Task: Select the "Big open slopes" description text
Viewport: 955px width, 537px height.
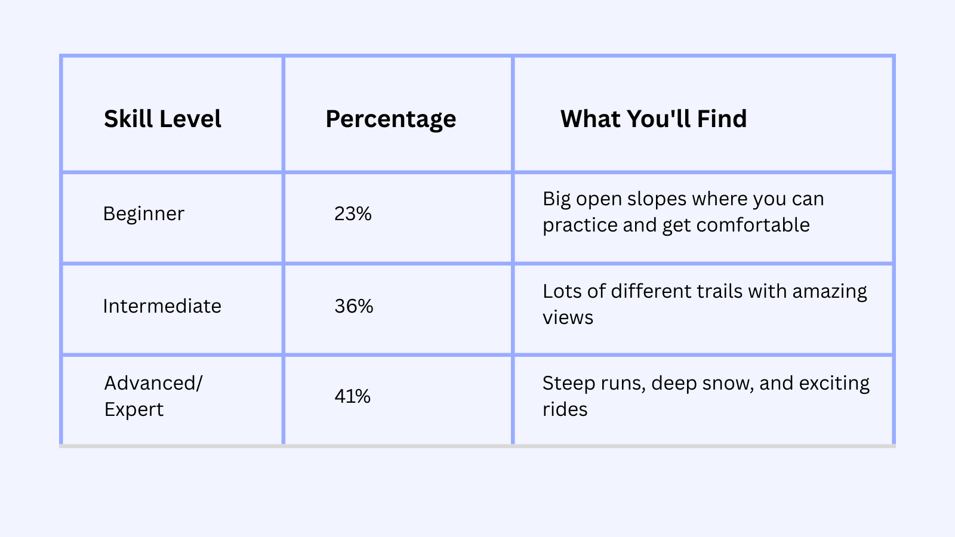Action: (x=683, y=212)
